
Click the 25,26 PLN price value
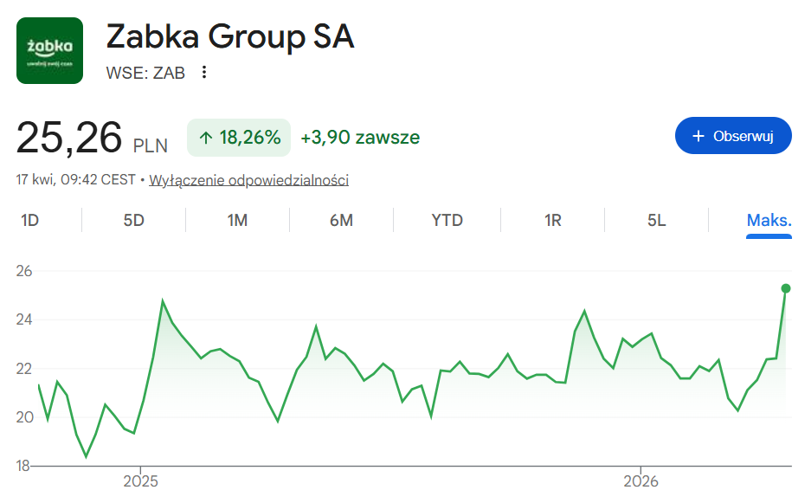[92, 137]
